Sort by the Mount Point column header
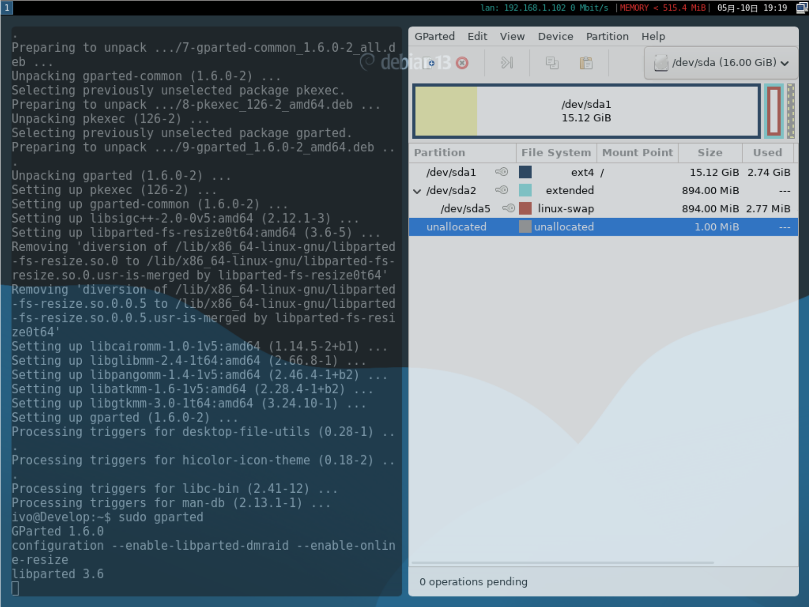Image resolution: width=809 pixels, height=607 pixels. click(x=638, y=153)
